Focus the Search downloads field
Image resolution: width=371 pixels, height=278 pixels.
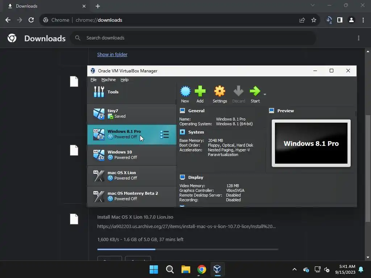[x=193, y=38]
